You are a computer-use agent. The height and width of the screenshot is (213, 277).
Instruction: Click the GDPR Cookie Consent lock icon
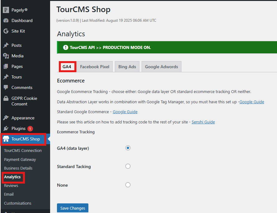tap(6, 98)
